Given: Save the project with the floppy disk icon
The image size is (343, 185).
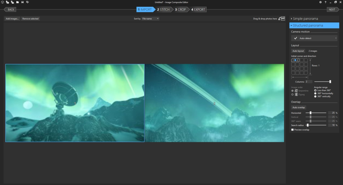Looking at the screenshot, I should (x=22, y=2).
